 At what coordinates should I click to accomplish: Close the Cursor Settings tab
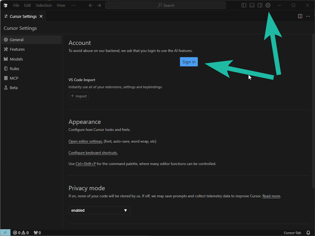click(x=41, y=16)
